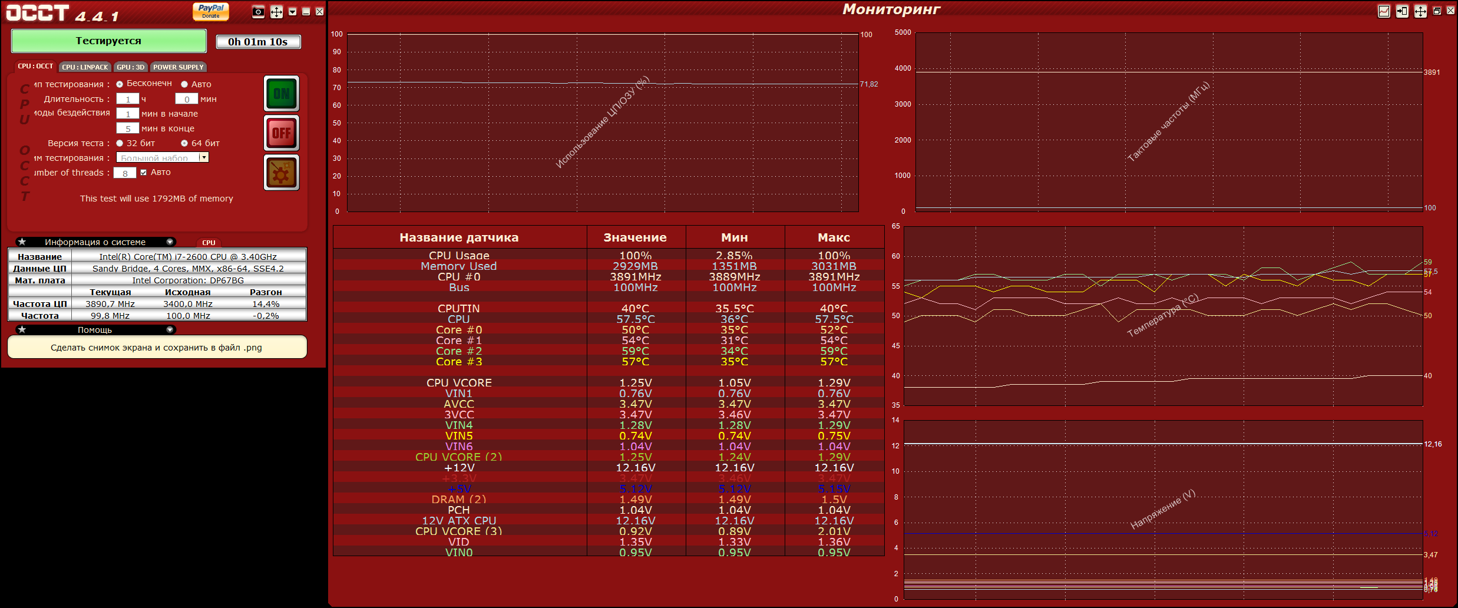This screenshot has width=1458, height=608.
Task: Click the +12V sensor name
Action: 459,467
